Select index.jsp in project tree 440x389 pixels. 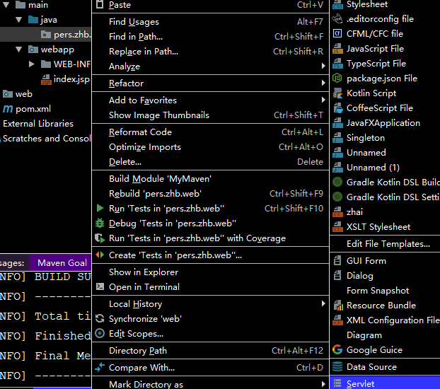[x=71, y=79]
